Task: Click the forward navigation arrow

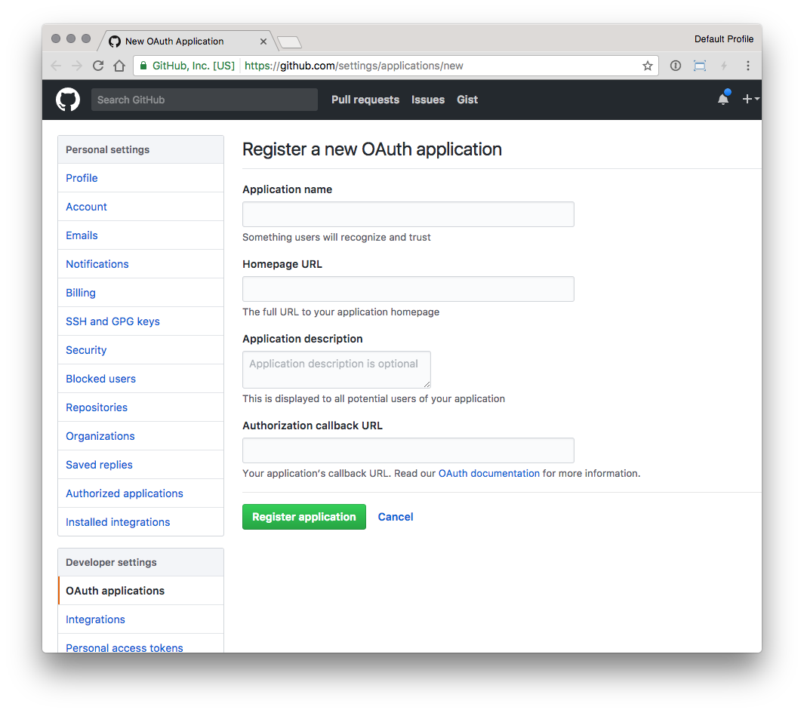Action: (77, 66)
